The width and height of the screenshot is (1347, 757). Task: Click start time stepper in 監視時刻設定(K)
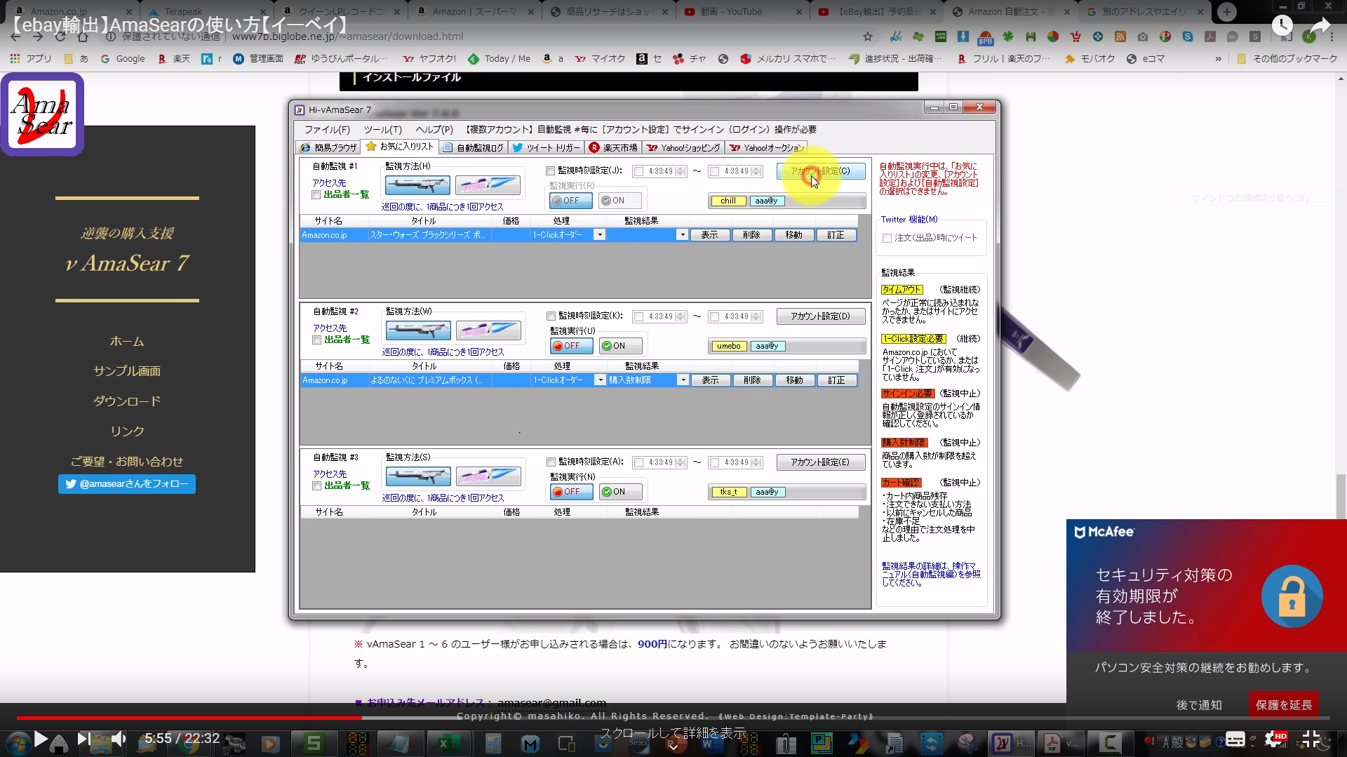681,317
